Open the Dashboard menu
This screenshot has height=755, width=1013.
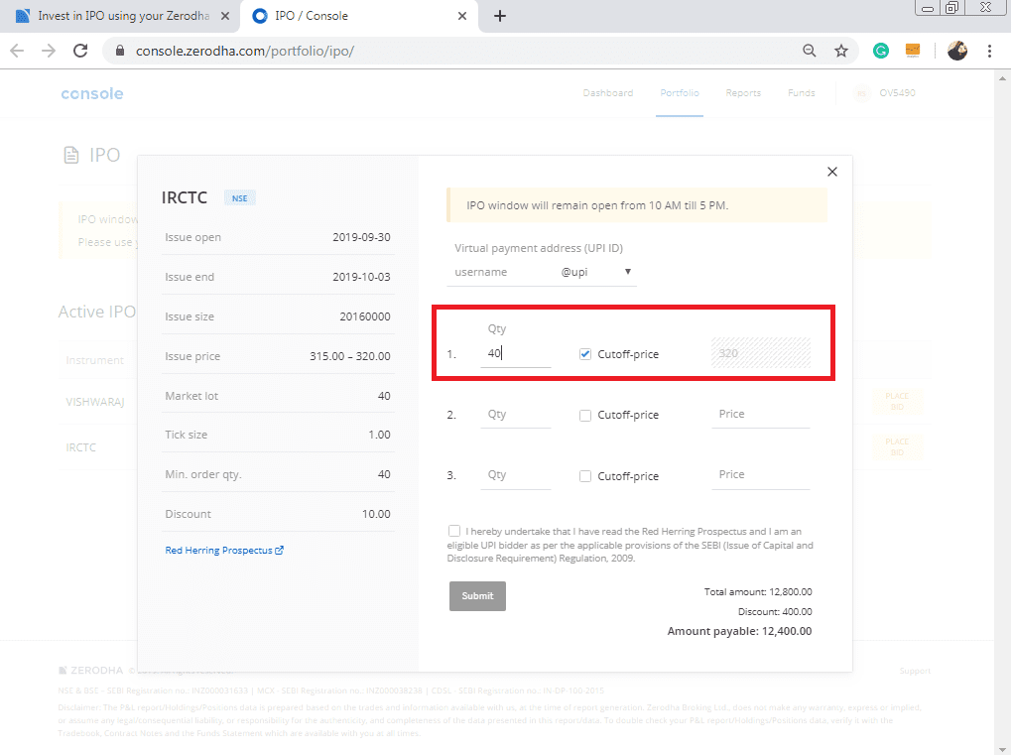tap(608, 93)
